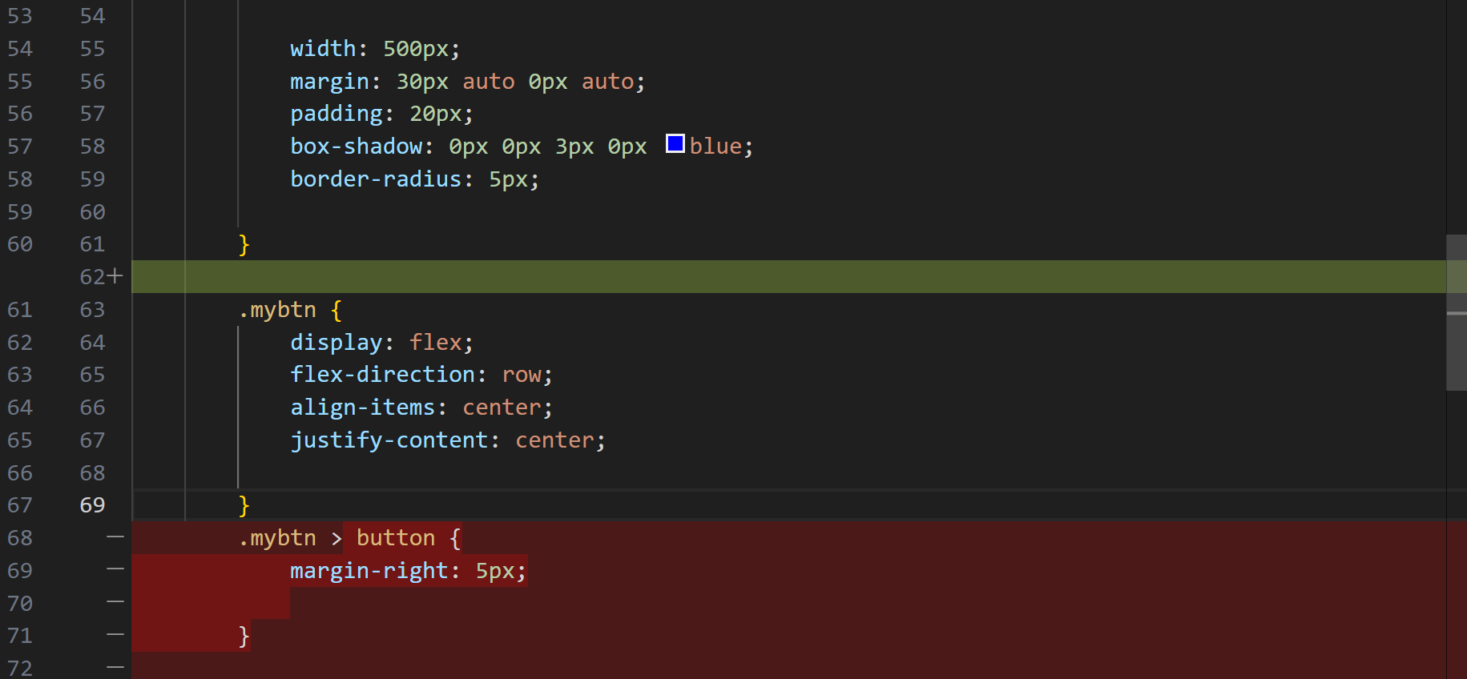Click the minus marker on removed line 69
The height and width of the screenshot is (679, 1467).
click(x=115, y=569)
